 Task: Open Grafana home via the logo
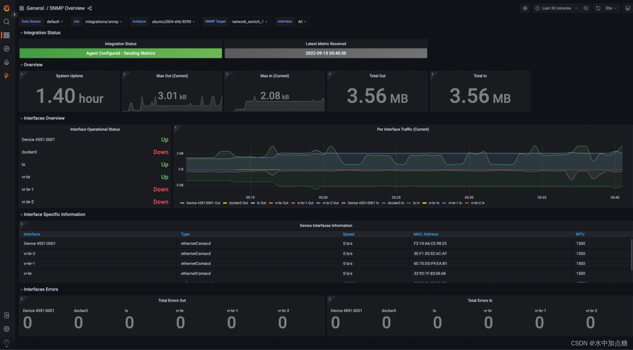(7, 8)
